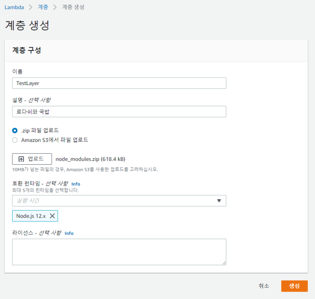Remove the Node.js 12.x runtime tag
The image size is (315, 299).
click(x=52, y=216)
